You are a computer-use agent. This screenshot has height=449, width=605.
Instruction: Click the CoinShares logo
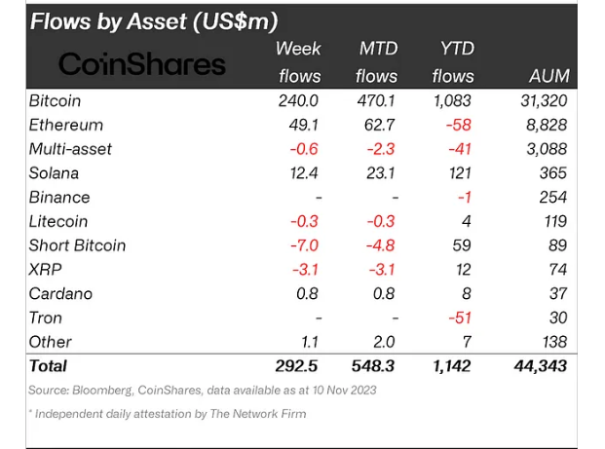(142, 63)
